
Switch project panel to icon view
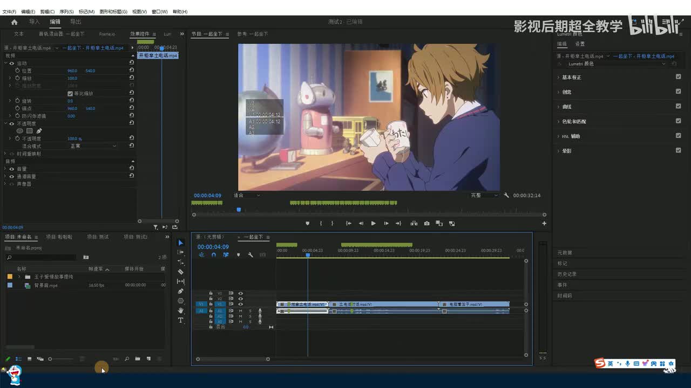pos(29,359)
